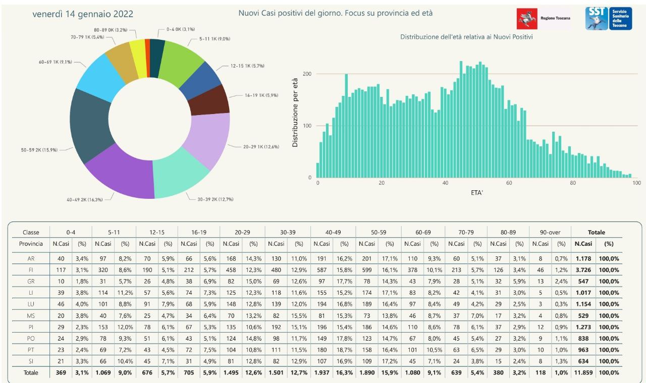Click the sky blue 60-69 donut slice
This screenshot has height=383, width=646.
[99, 76]
